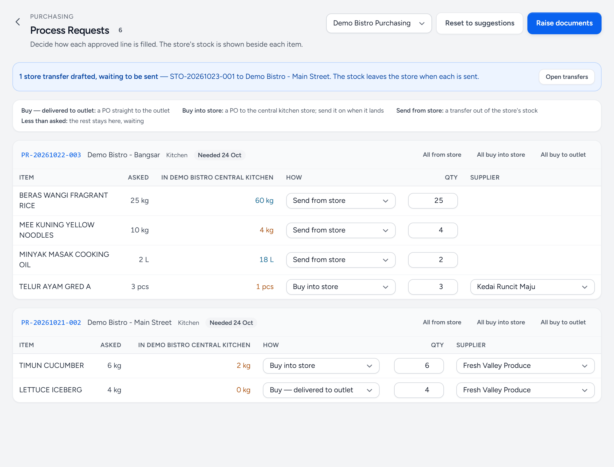614x467 pixels.
Task: Choose All from store for Bangsar request
Action: click(442, 155)
